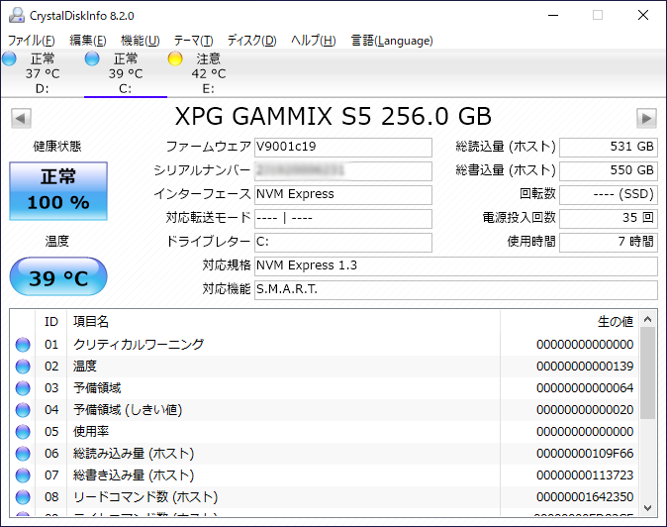
Task: Select raw value 0000000000139
Action: (585, 367)
